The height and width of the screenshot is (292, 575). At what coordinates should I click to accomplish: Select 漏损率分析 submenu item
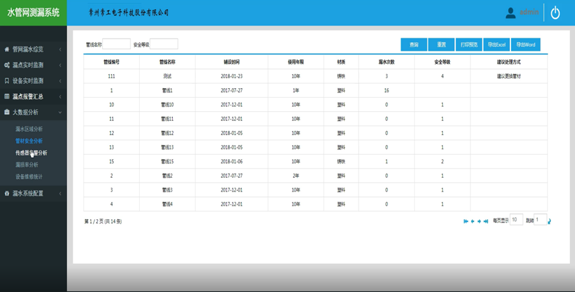pos(27,165)
